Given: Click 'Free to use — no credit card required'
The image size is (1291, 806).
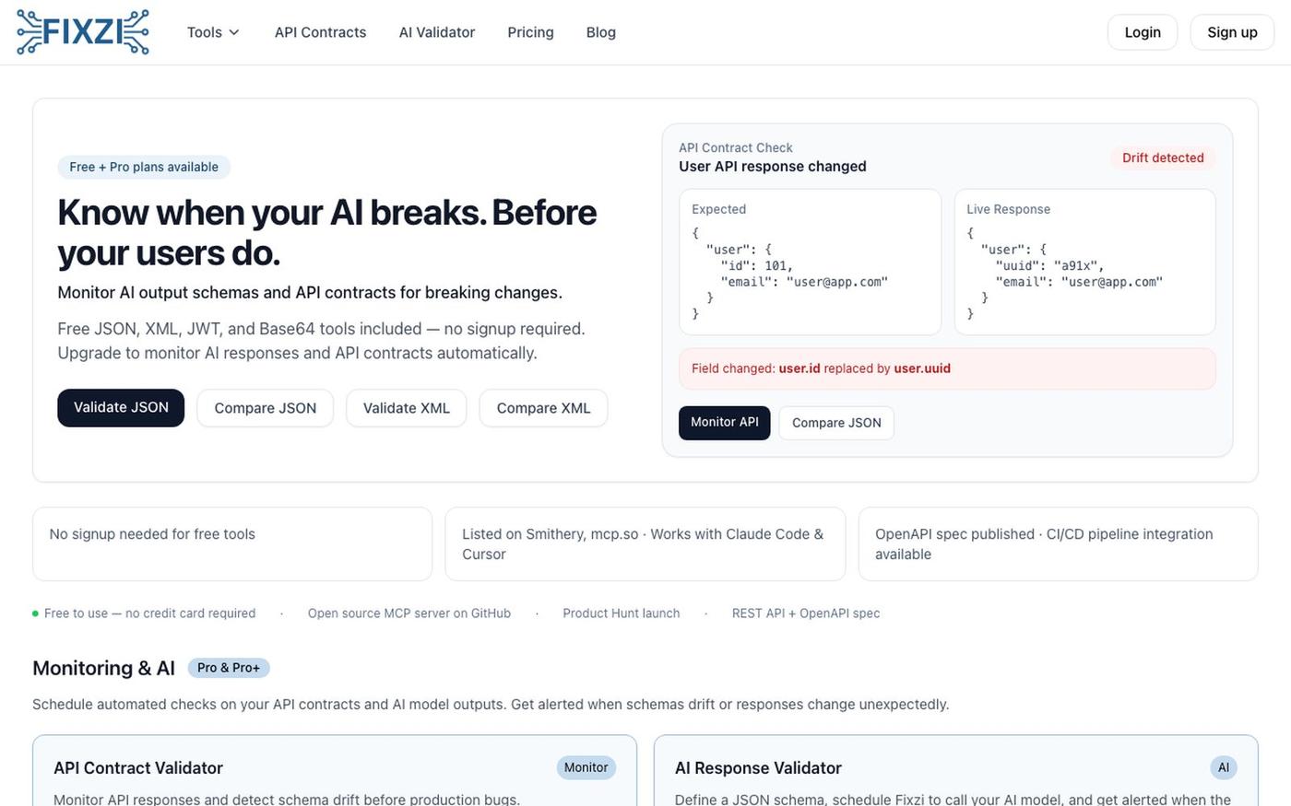Looking at the screenshot, I should tap(149, 613).
